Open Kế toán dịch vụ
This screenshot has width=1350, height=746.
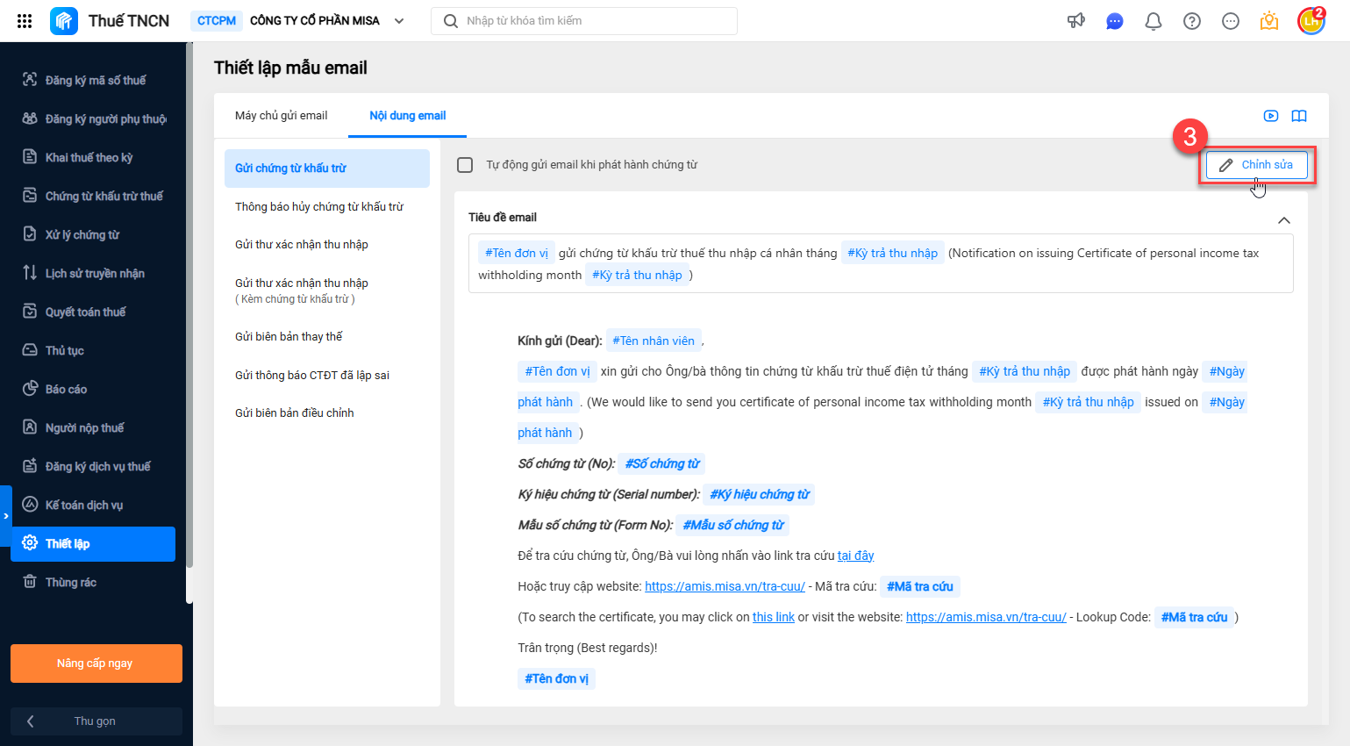tap(93, 505)
